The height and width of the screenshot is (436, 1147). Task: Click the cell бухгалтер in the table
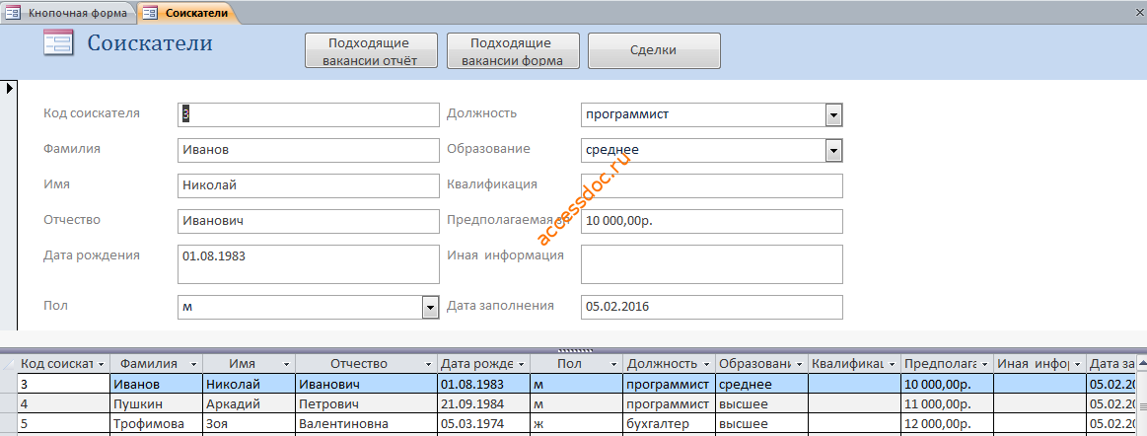pyautogui.click(x=670, y=423)
